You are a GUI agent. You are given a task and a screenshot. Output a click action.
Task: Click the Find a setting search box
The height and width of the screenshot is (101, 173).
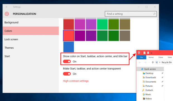click(131, 14)
